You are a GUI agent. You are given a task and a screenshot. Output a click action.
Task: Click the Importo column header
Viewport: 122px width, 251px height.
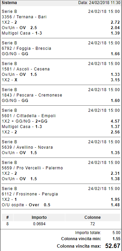pos(39,217)
